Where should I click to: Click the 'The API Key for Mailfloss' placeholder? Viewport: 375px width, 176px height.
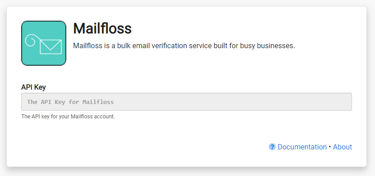click(x=70, y=102)
